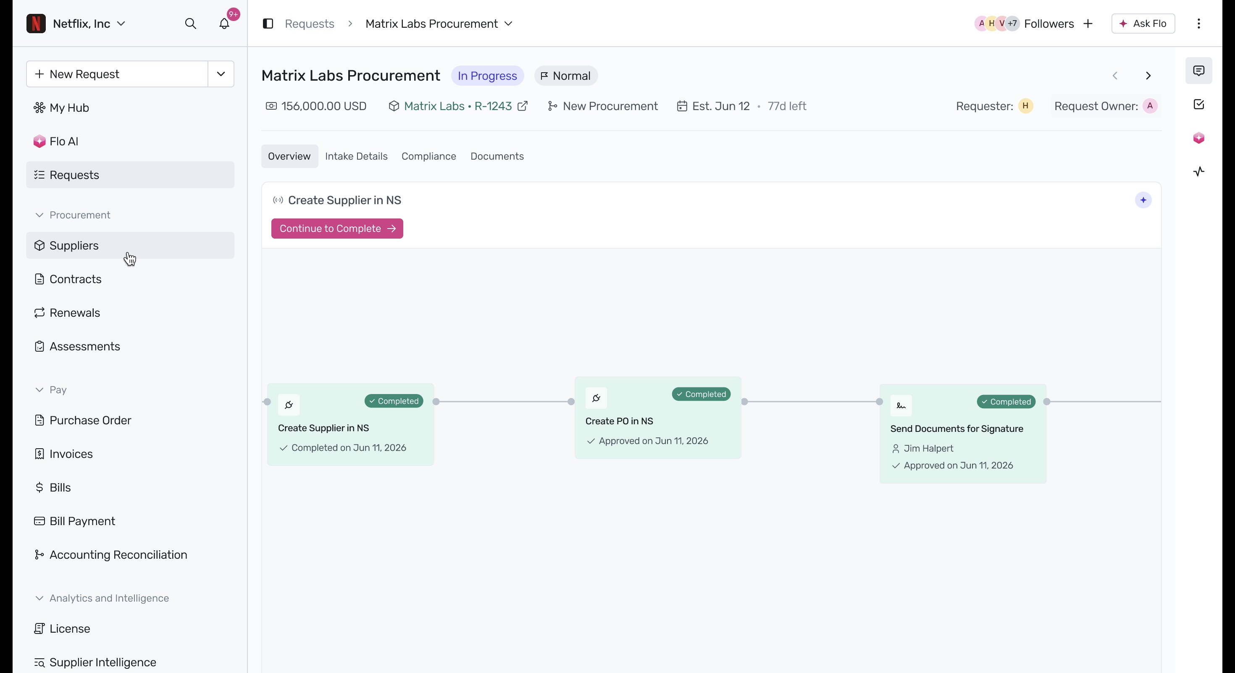
Task: Open My Hub in the sidebar
Action: 130,108
